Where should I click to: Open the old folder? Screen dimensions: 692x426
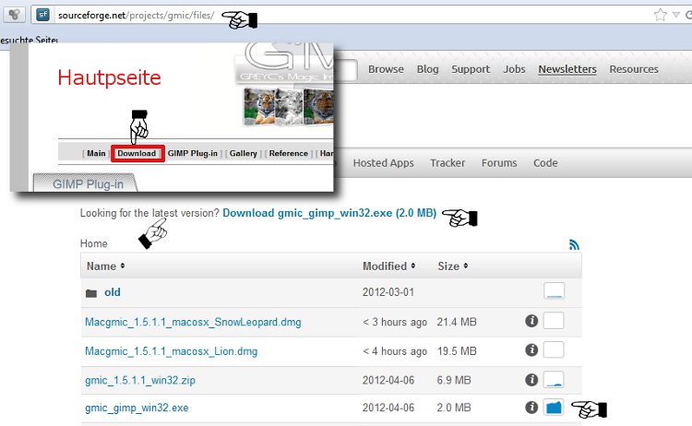112,292
